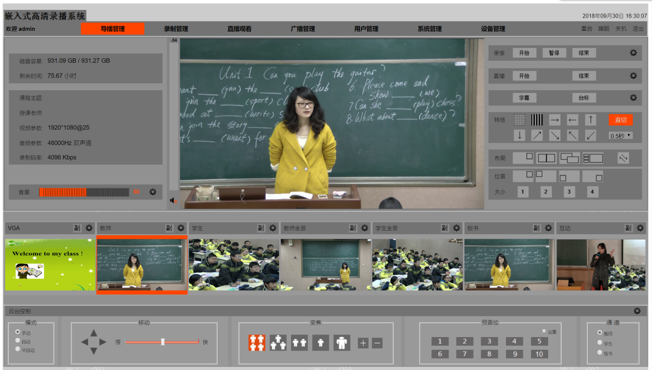
Task: Click 暂停 to pause recording
Action: tap(554, 53)
